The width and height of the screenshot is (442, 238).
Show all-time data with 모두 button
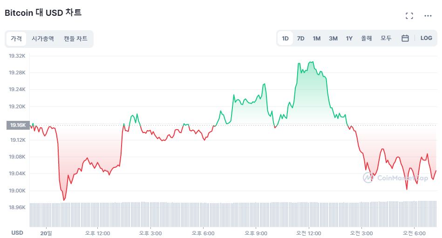pos(386,38)
